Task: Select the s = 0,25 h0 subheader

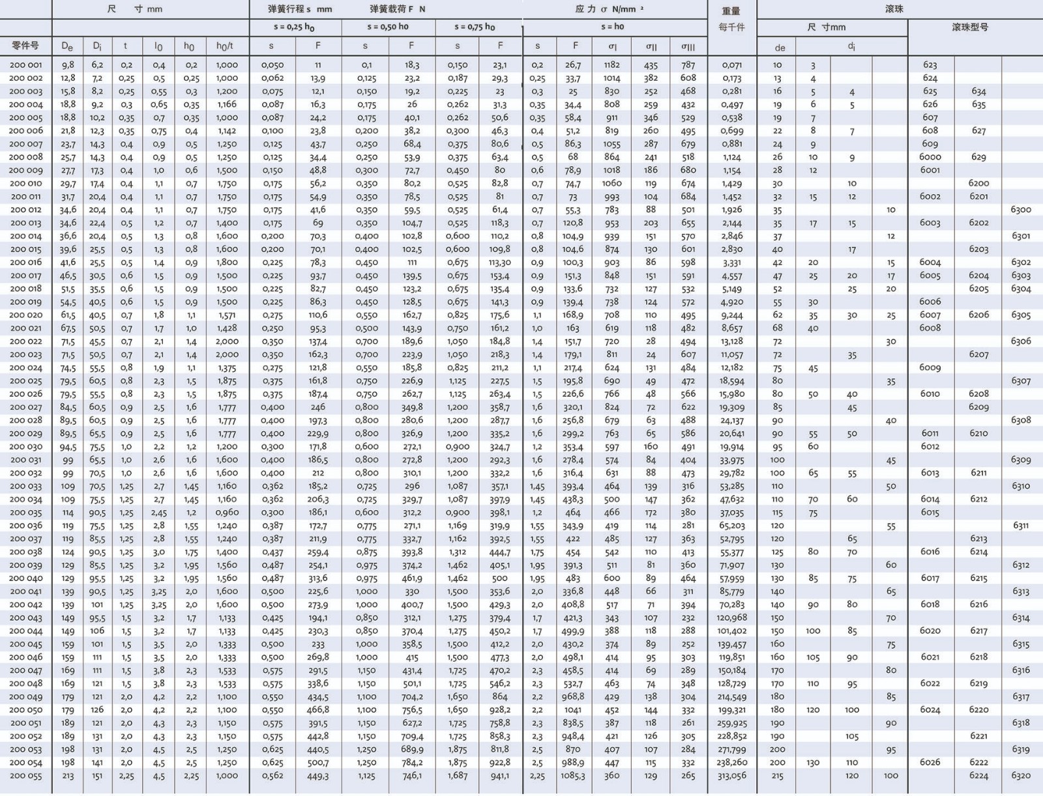Action: 294,27
